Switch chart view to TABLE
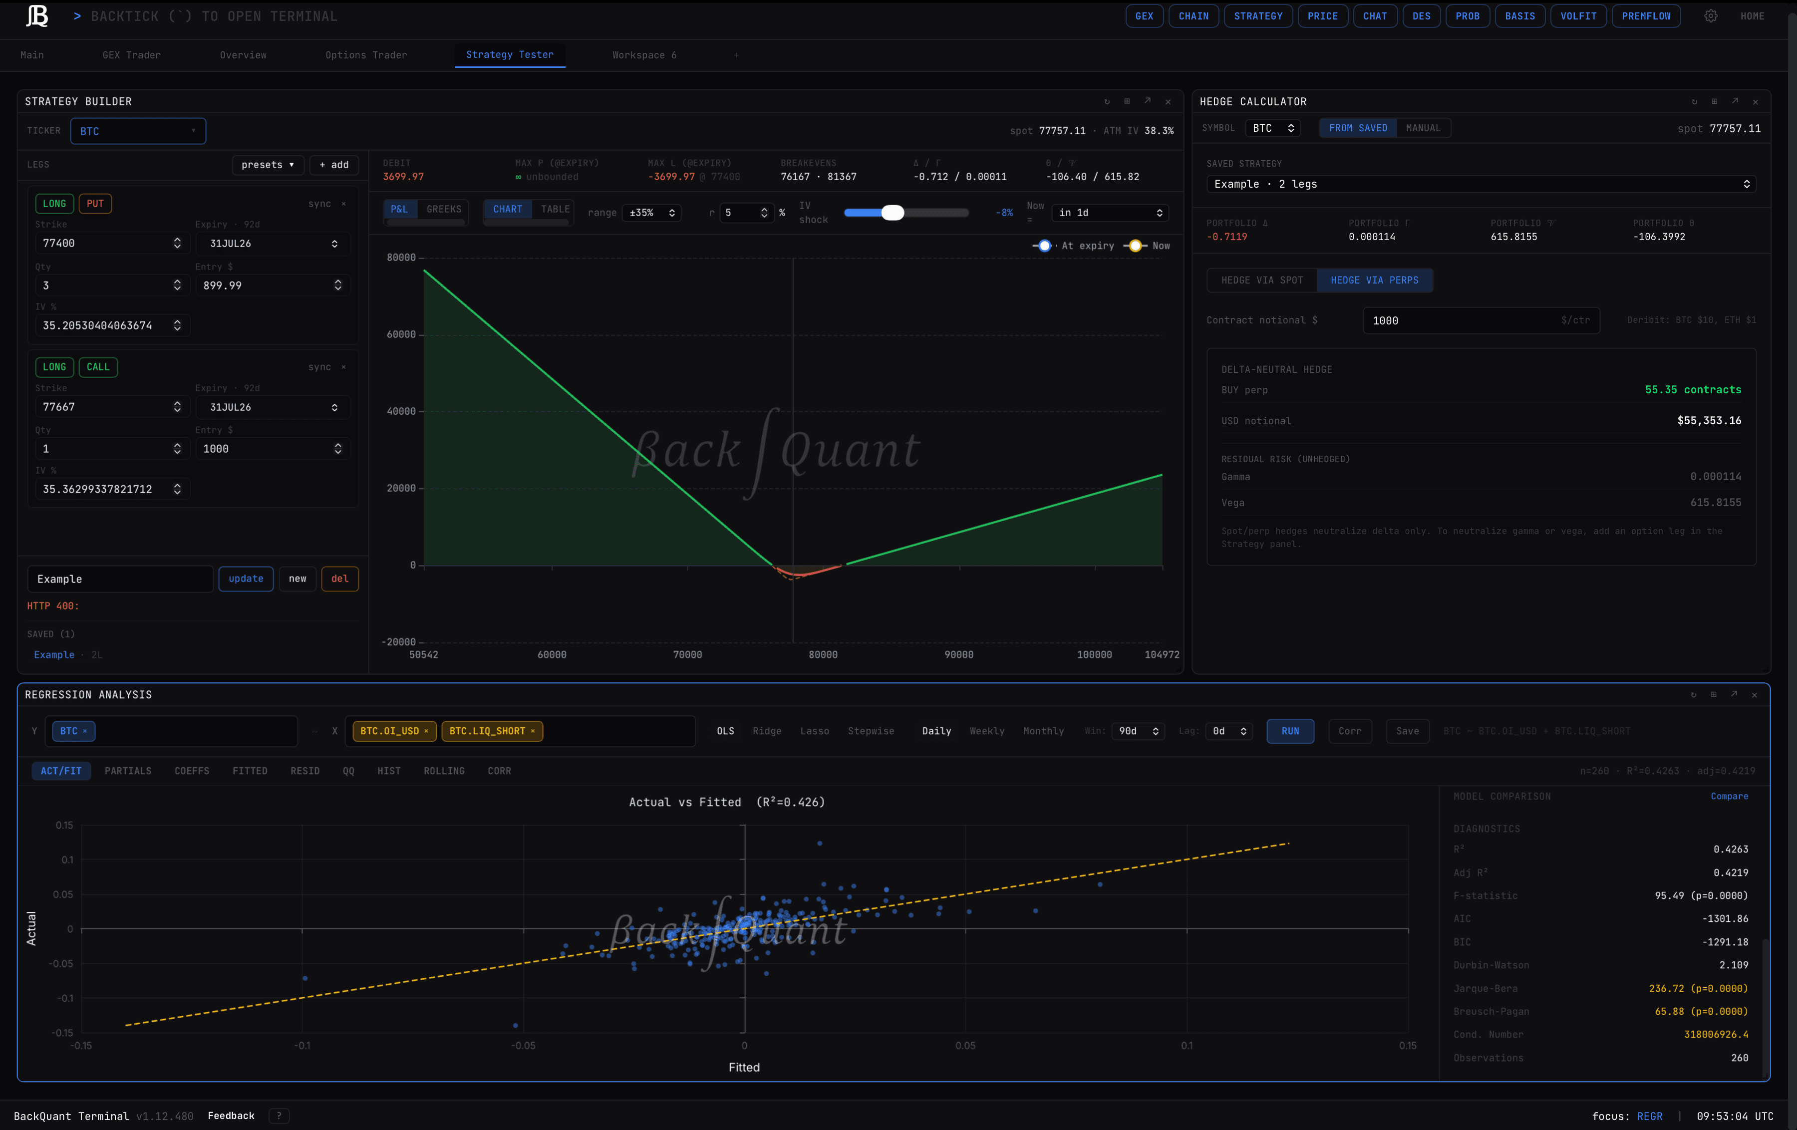This screenshot has height=1130, width=1797. (555, 209)
